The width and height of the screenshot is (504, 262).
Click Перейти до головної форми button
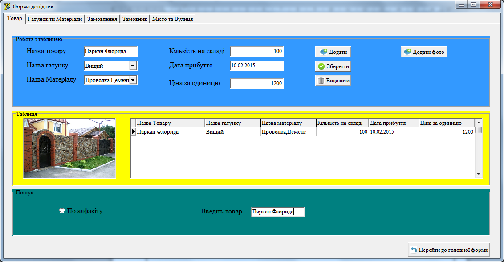[449, 250]
